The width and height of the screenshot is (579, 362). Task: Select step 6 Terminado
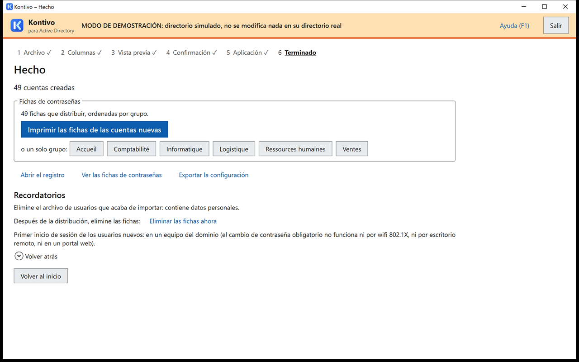pyautogui.click(x=297, y=52)
